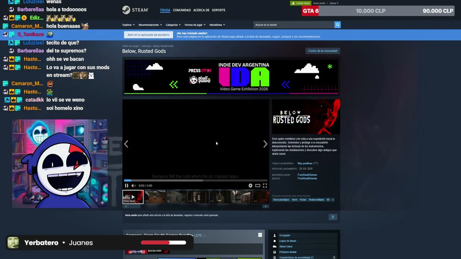Image resolution: width=461 pixels, height=259 pixels.
Task: Toggle theater mode on the video player
Action: click(258, 186)
